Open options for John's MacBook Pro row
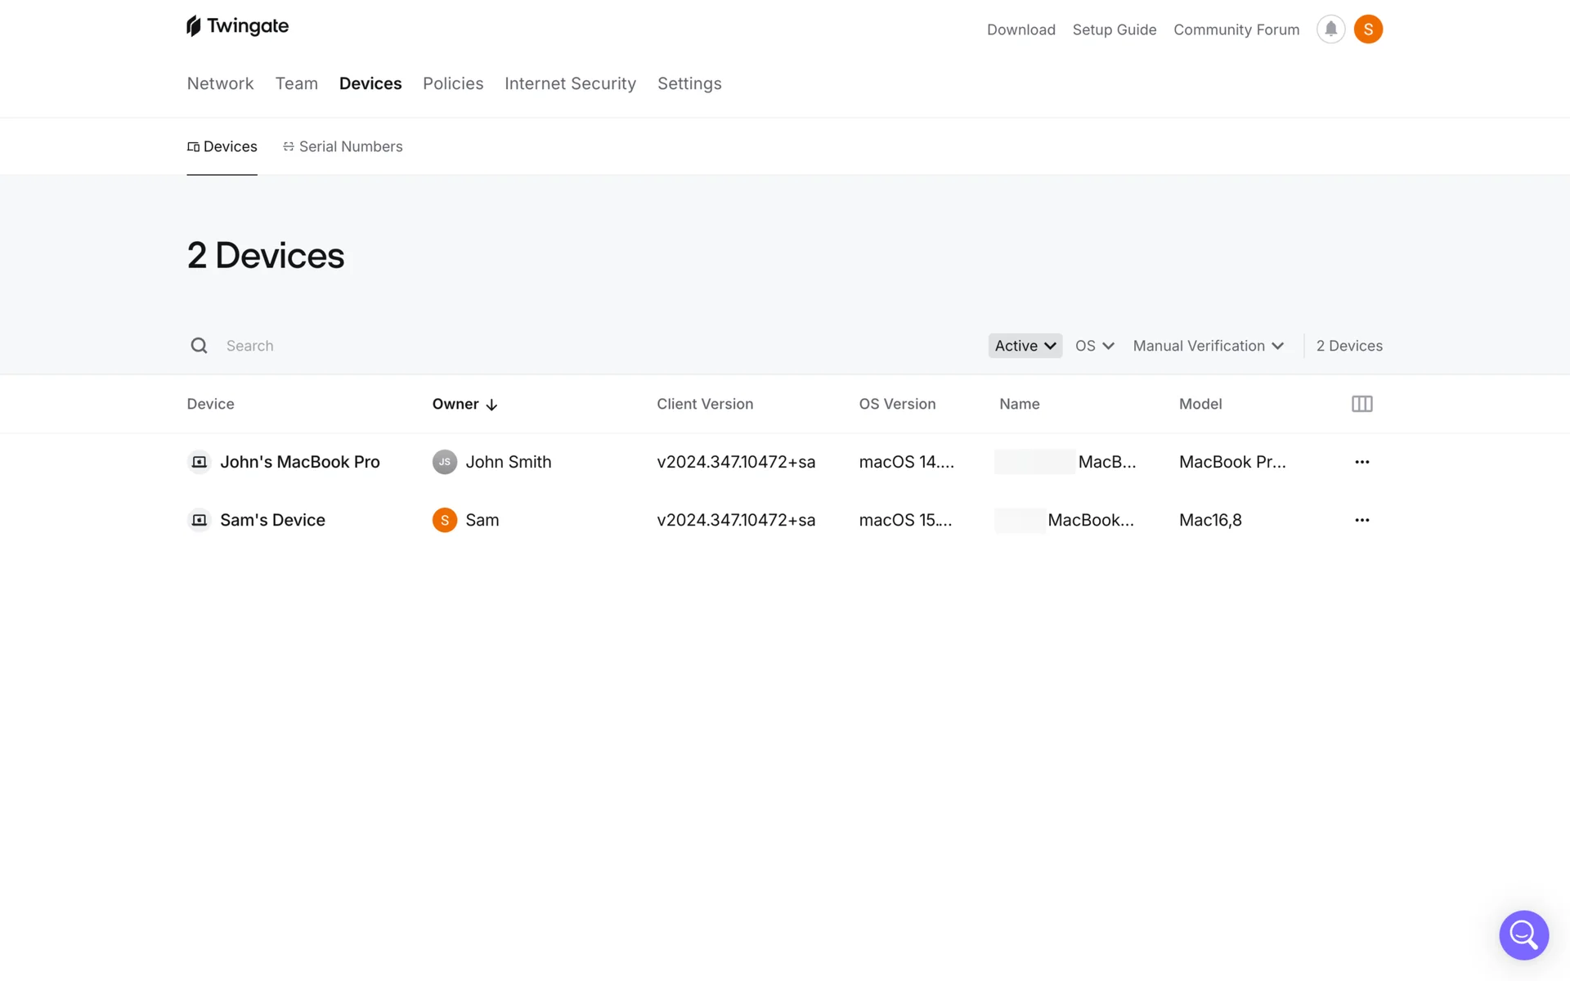Screen dimensions: 1570x981 [1361, 462]
